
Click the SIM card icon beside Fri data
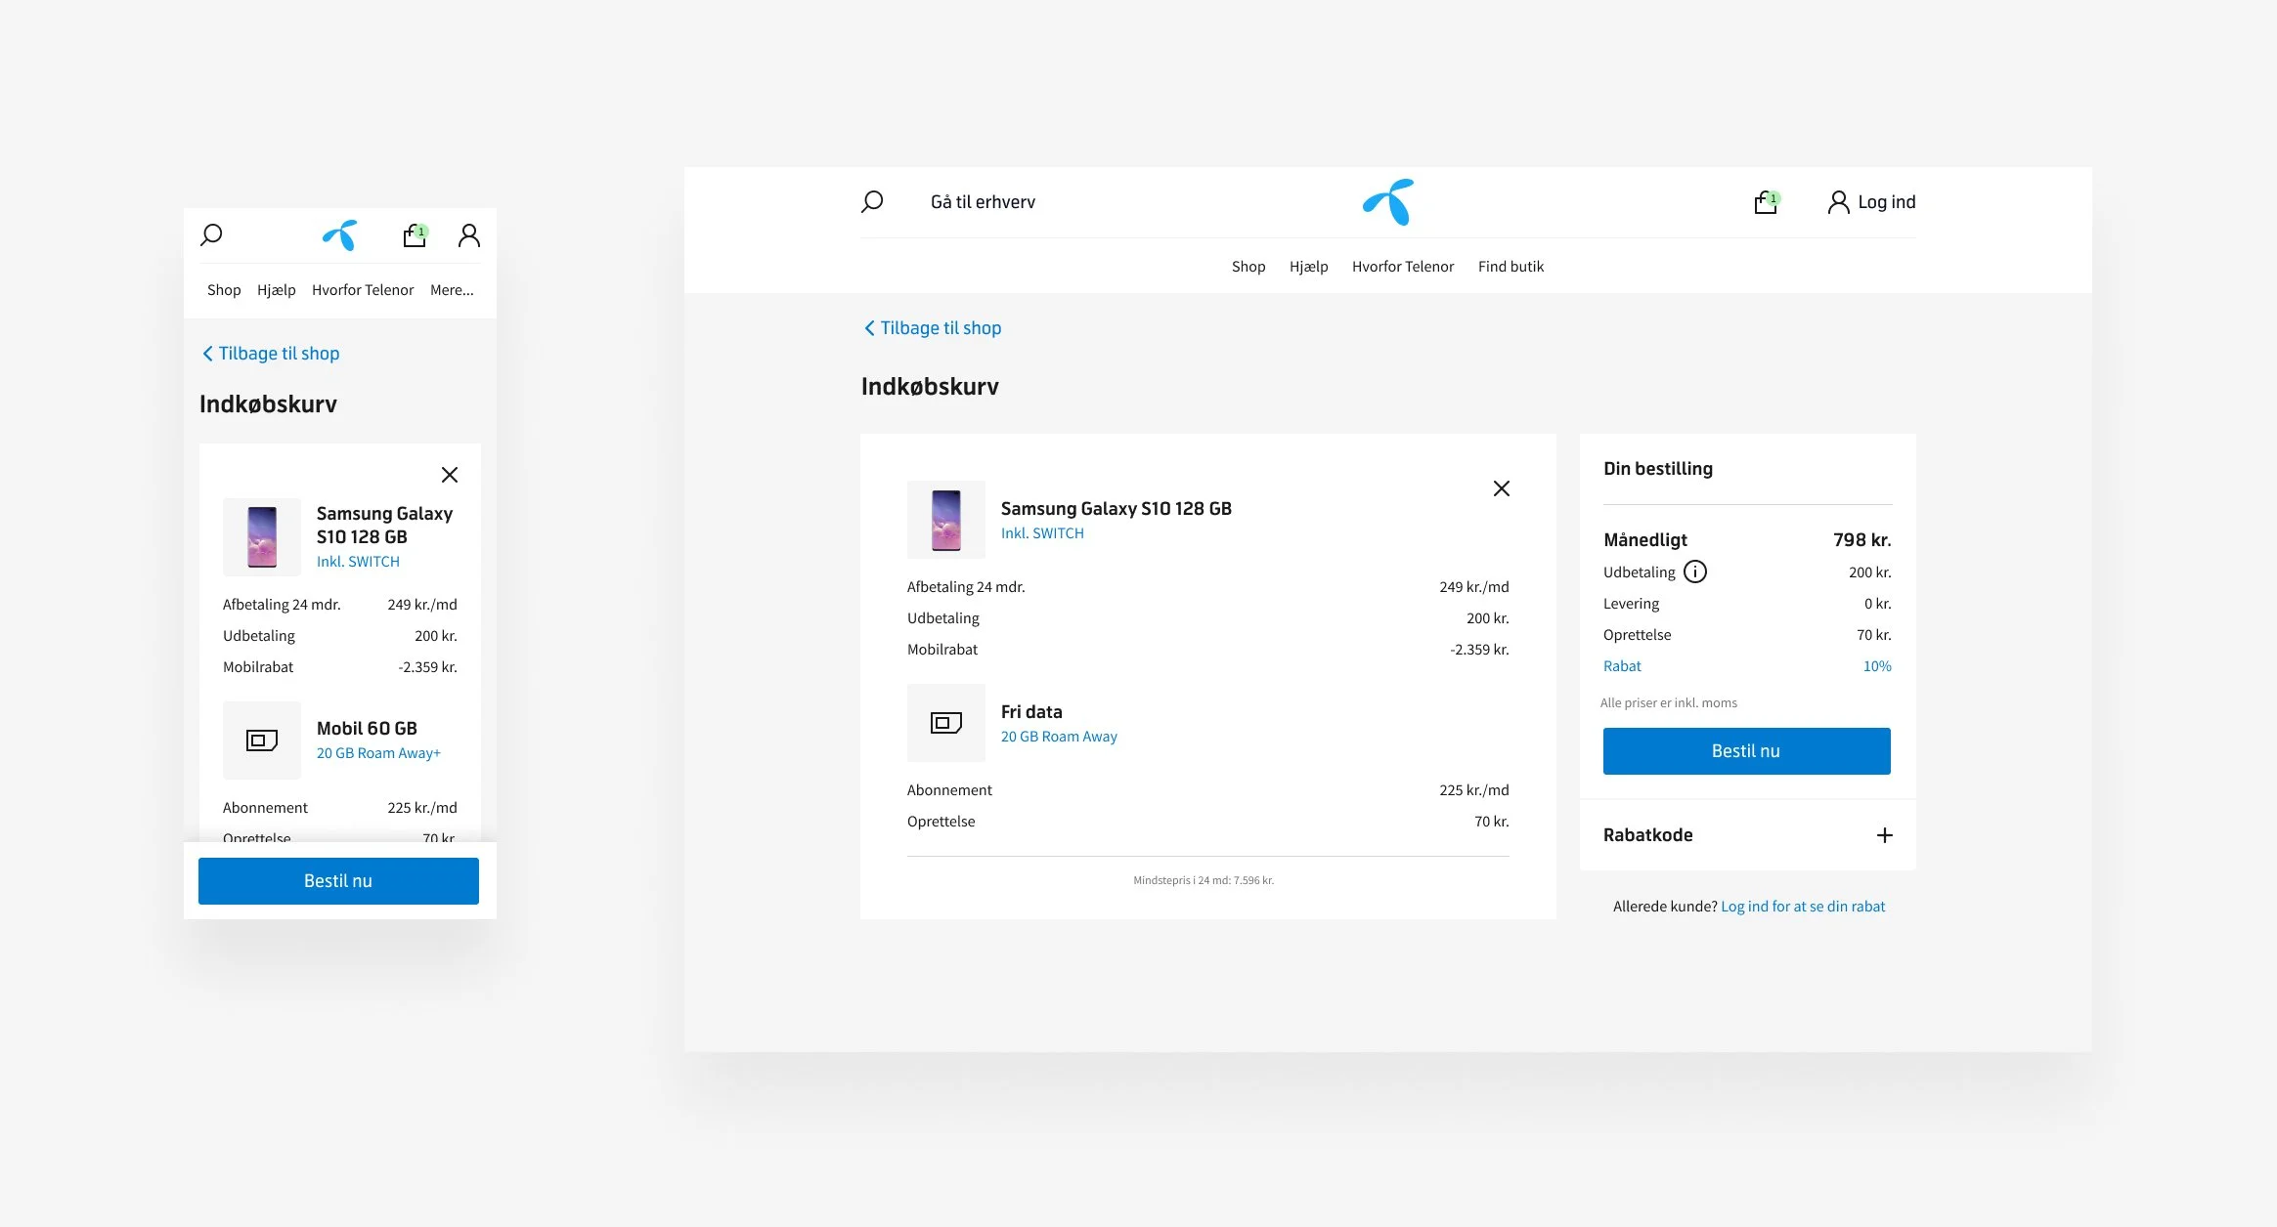[x=946, y=723]
